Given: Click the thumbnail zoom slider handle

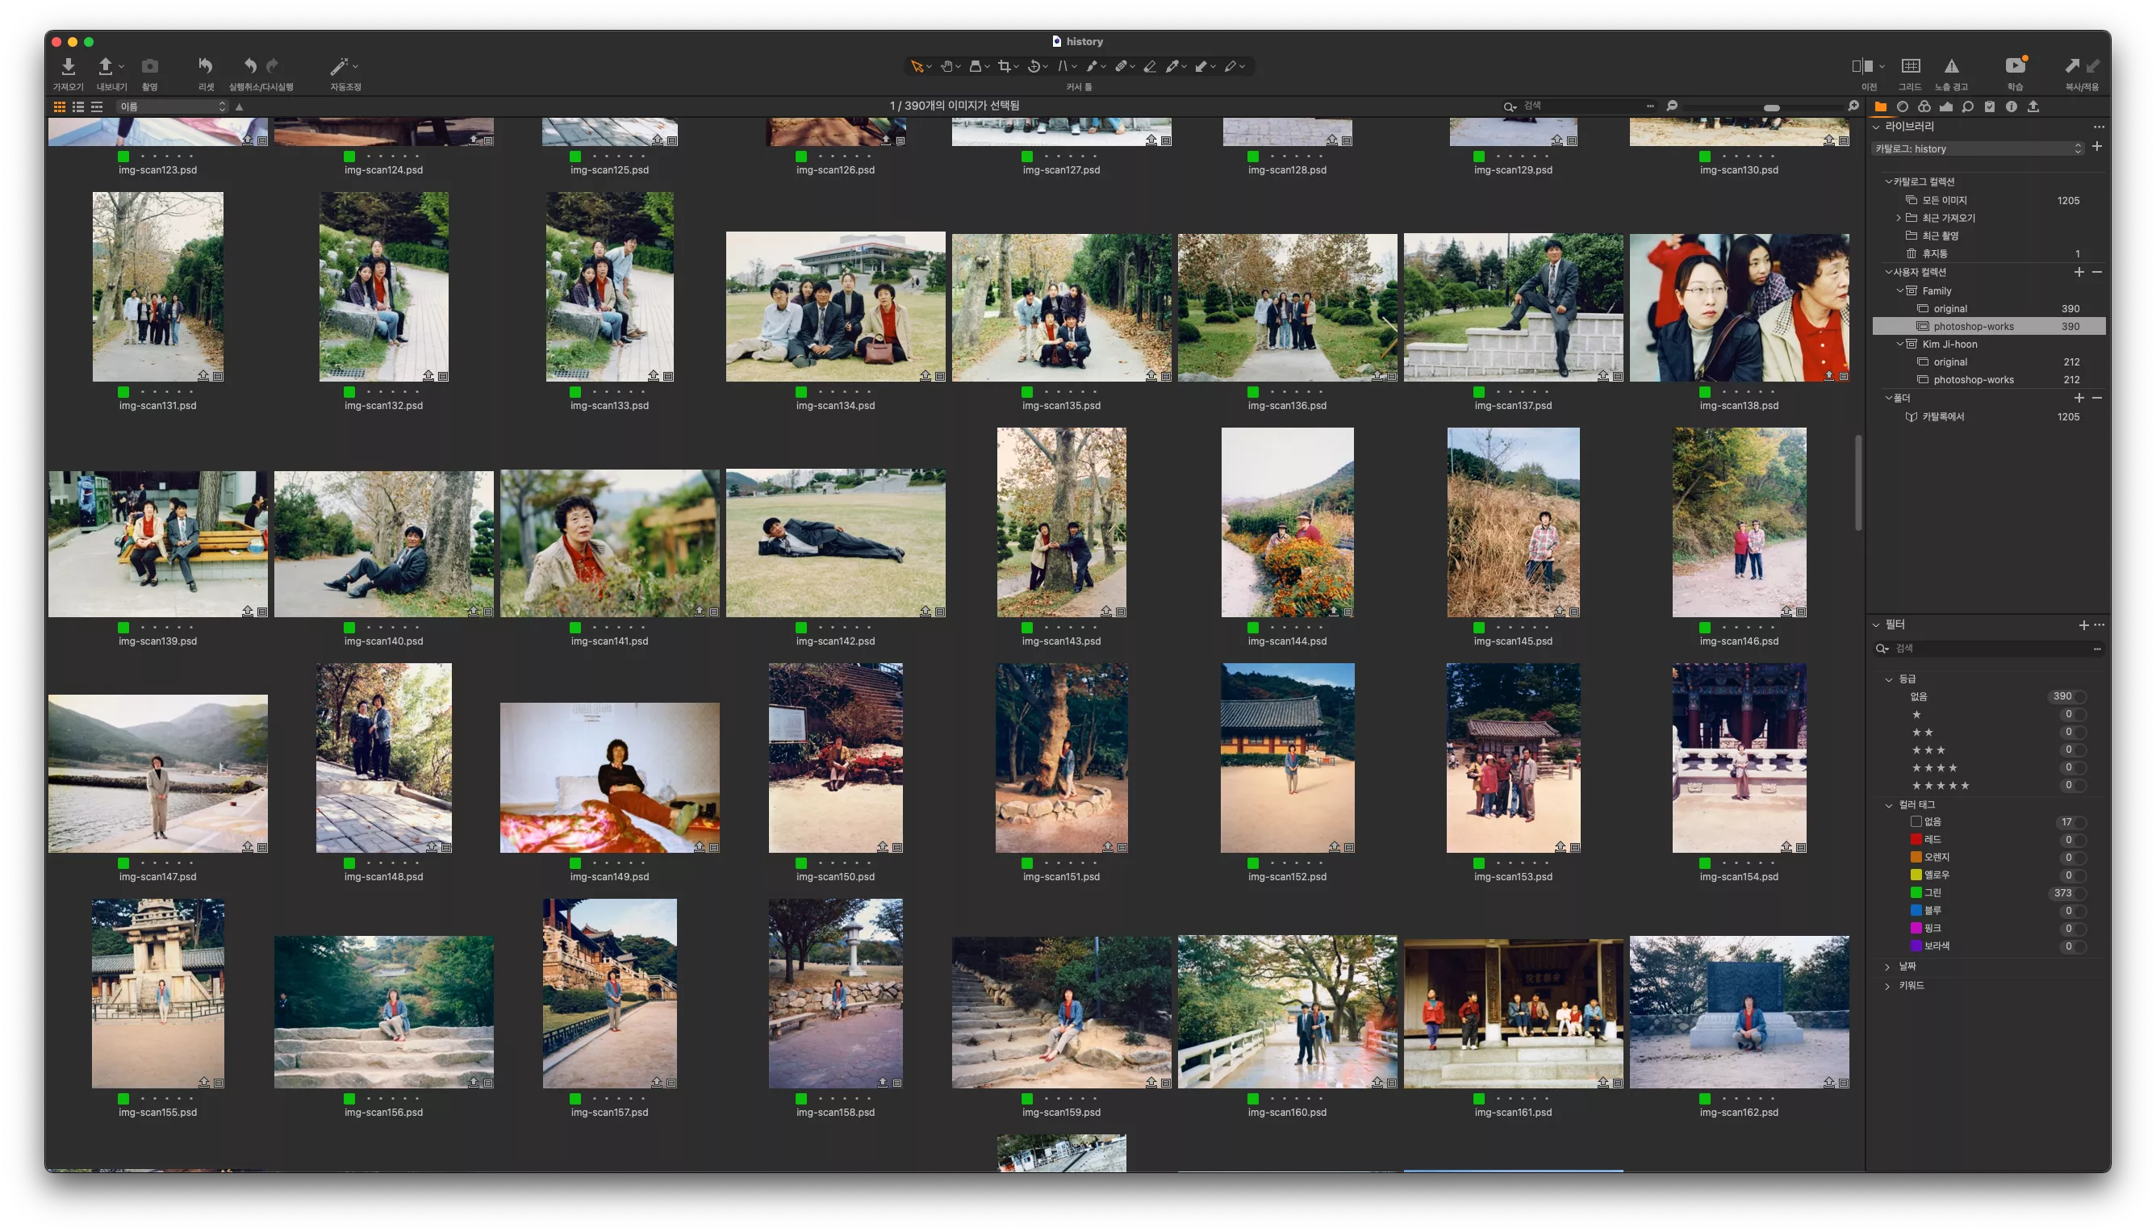Looking at the screenshot, I should (1771, 107).
